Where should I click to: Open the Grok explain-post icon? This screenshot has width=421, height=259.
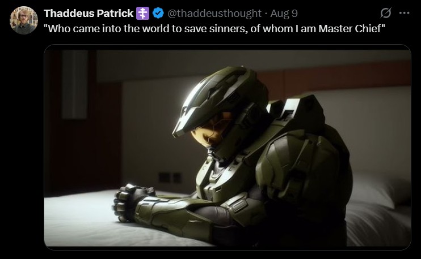(x=386, y=13)
